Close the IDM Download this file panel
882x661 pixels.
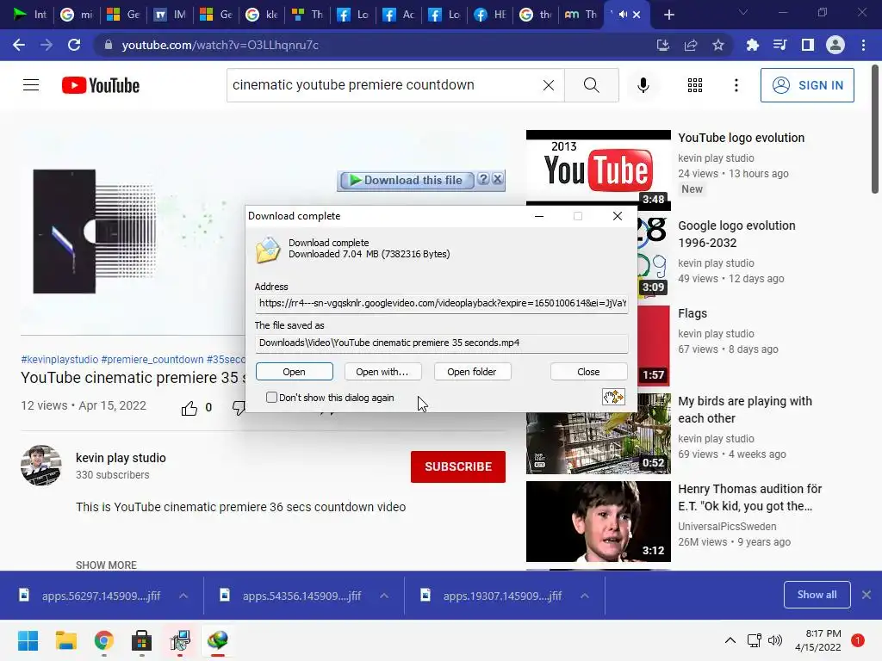(x=497, y=179)
